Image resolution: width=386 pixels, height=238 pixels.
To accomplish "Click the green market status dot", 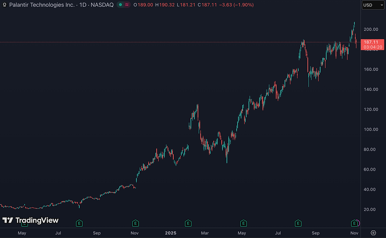I will [x=121, y=5].
